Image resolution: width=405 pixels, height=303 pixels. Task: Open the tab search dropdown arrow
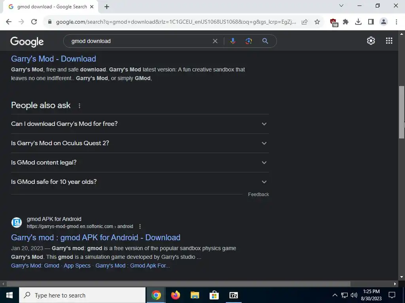pyautogui.click(x=341, y=6)
